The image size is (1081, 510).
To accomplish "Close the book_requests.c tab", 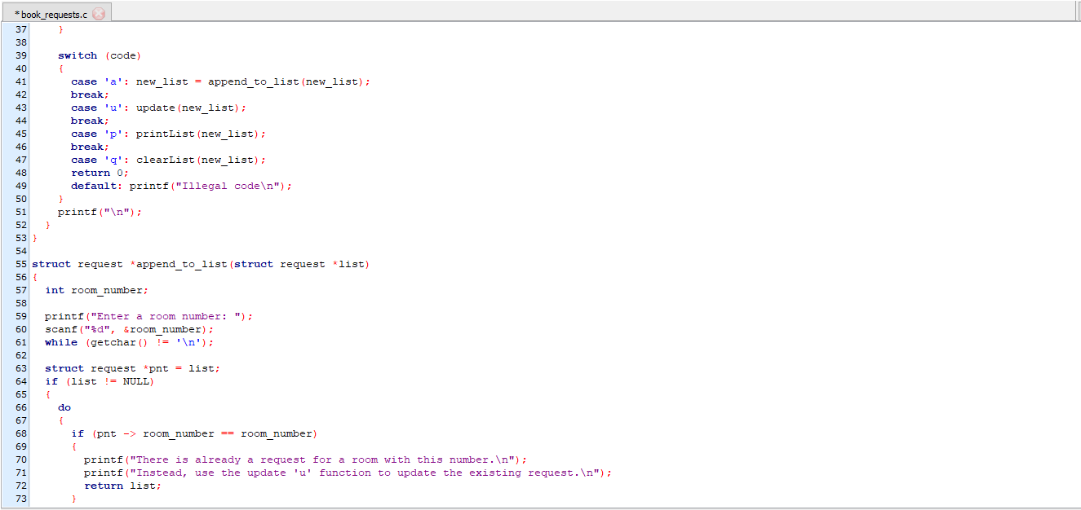I will coord(99,14).
